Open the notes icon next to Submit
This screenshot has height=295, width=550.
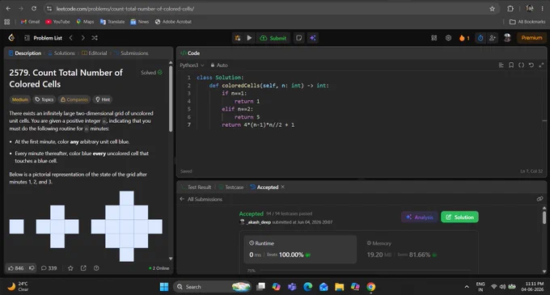pyautogui.click(x=298, y=38)
